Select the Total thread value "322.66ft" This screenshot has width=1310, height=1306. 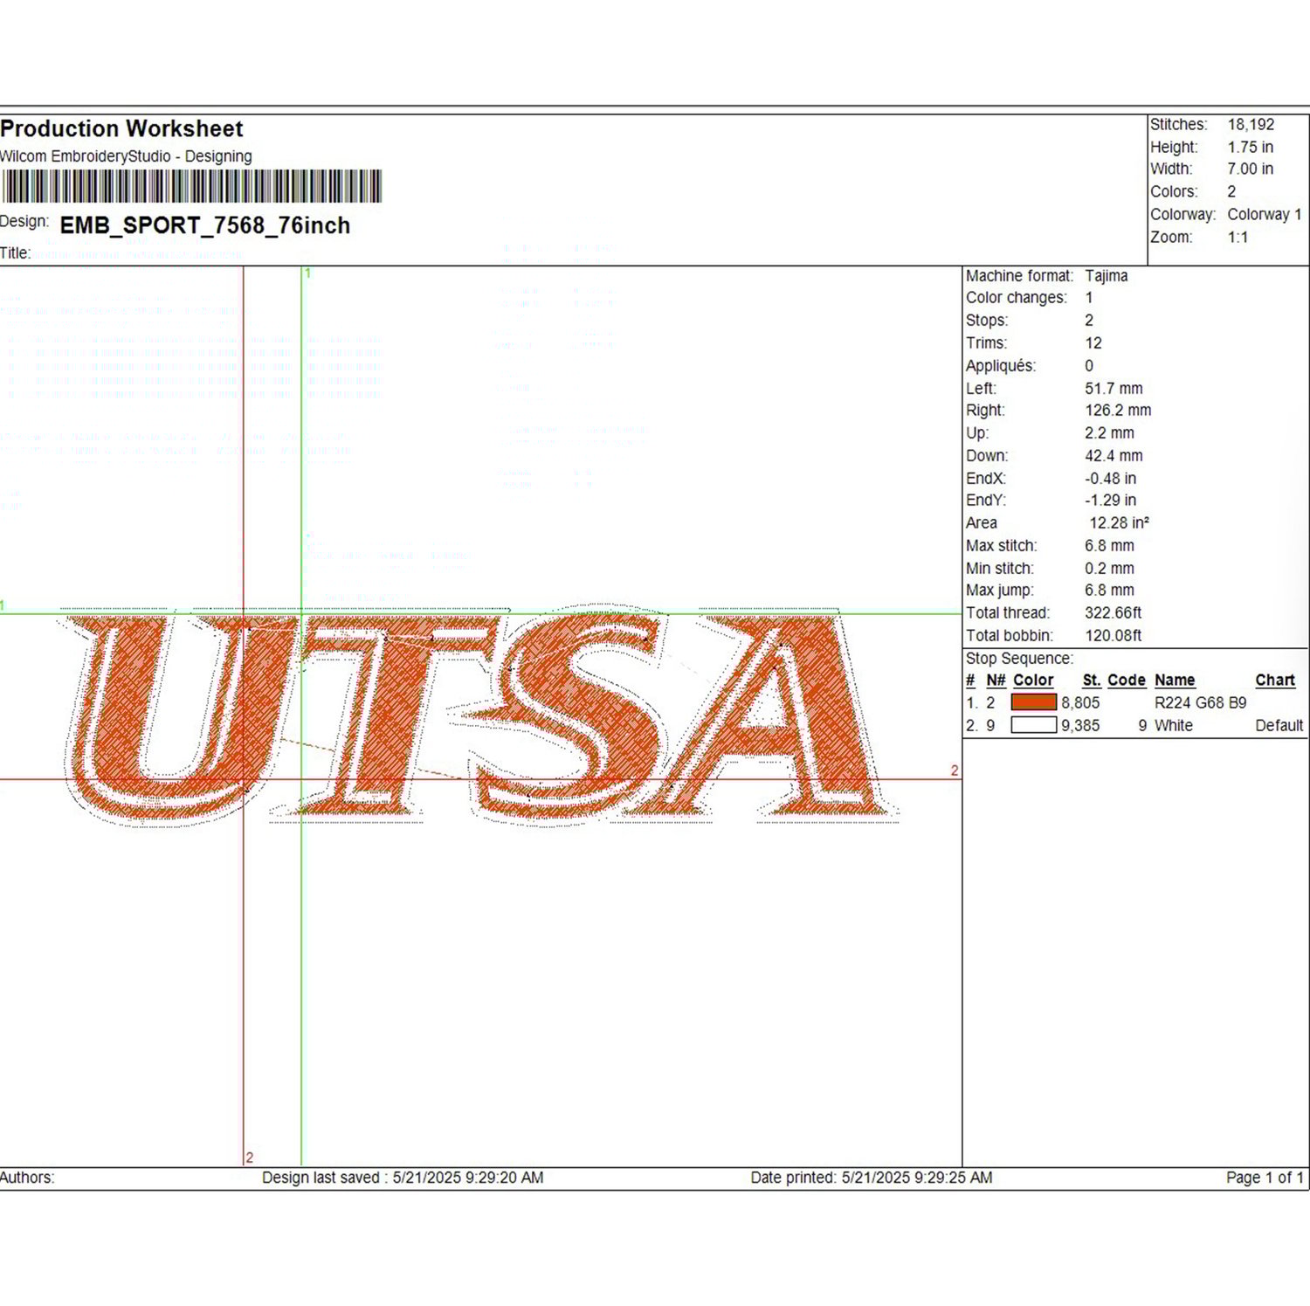tap(1113, 613)
